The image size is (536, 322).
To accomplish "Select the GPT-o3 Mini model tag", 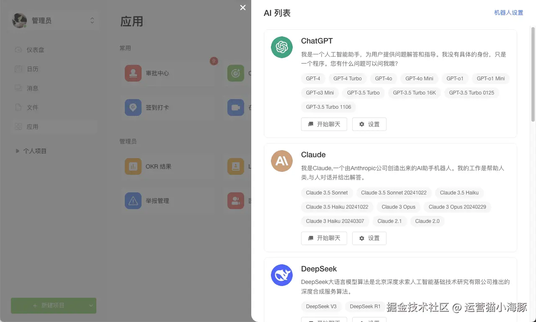I will tap(320, 93).
